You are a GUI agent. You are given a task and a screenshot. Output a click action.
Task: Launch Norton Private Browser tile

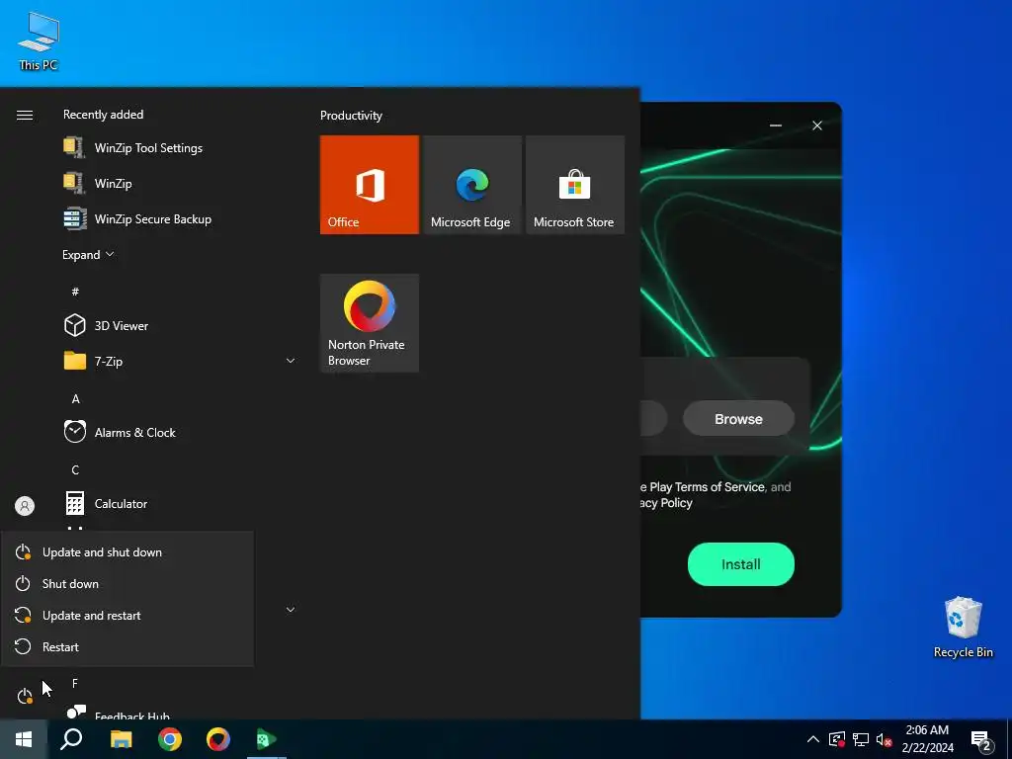370,323
